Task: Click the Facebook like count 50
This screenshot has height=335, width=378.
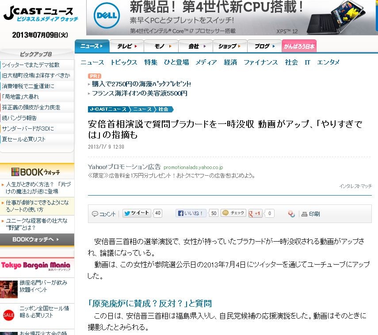Action: 214,213
